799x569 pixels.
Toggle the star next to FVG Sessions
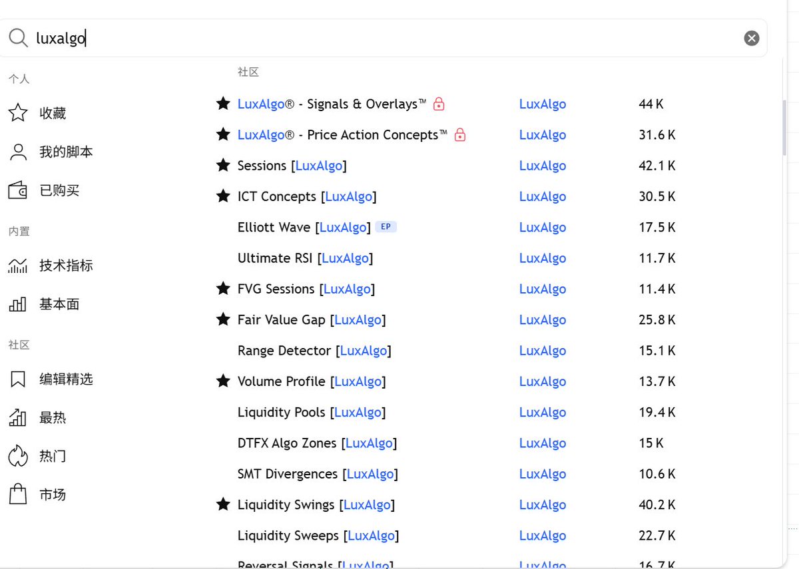pyautogui.click(x=223, y=288)
